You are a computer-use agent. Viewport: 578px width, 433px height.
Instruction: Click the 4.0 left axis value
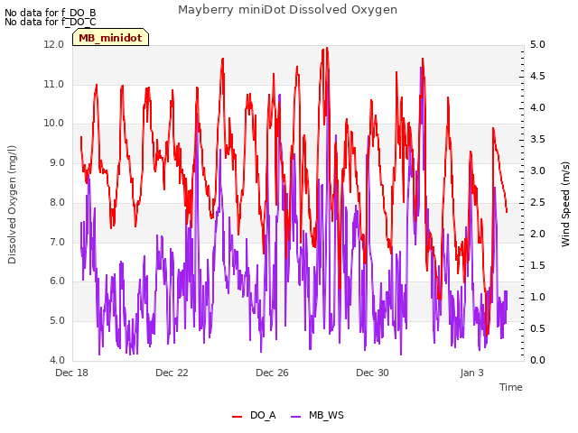pos(57,360)
